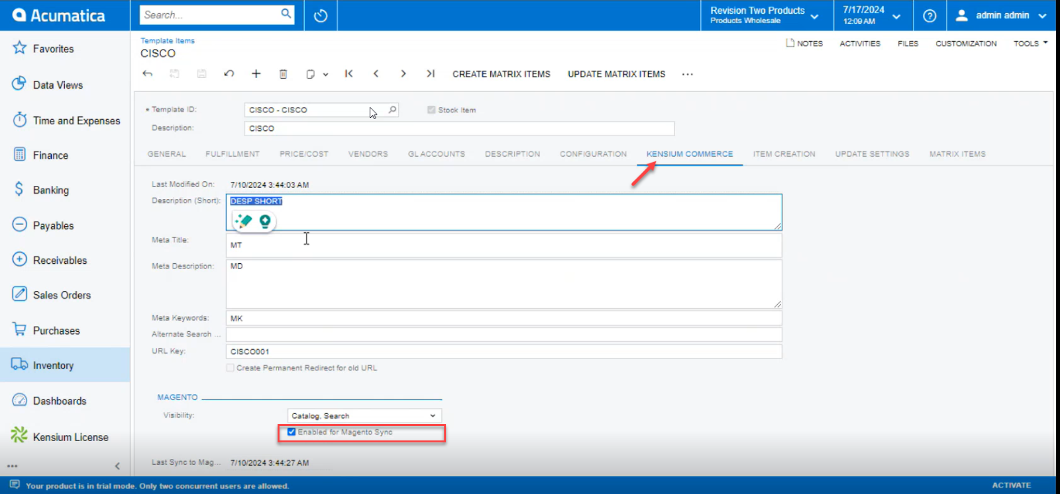Viewport: 1060px width, 494px height.
Task: Open the Sales Orders workspace
Action: 62,295
